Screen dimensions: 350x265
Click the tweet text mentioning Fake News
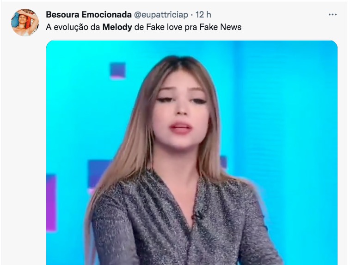[x=143, y=27]
